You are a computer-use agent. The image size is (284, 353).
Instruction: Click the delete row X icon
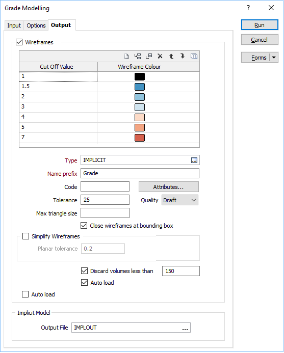pos(160,56)
